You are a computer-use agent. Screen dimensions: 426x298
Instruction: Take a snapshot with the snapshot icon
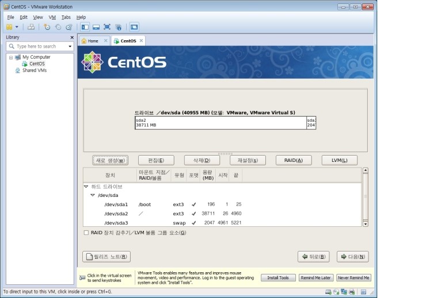(47, 27)
